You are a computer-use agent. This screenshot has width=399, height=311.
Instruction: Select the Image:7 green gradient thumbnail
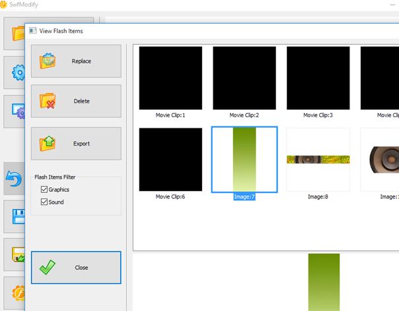[244, 159]
